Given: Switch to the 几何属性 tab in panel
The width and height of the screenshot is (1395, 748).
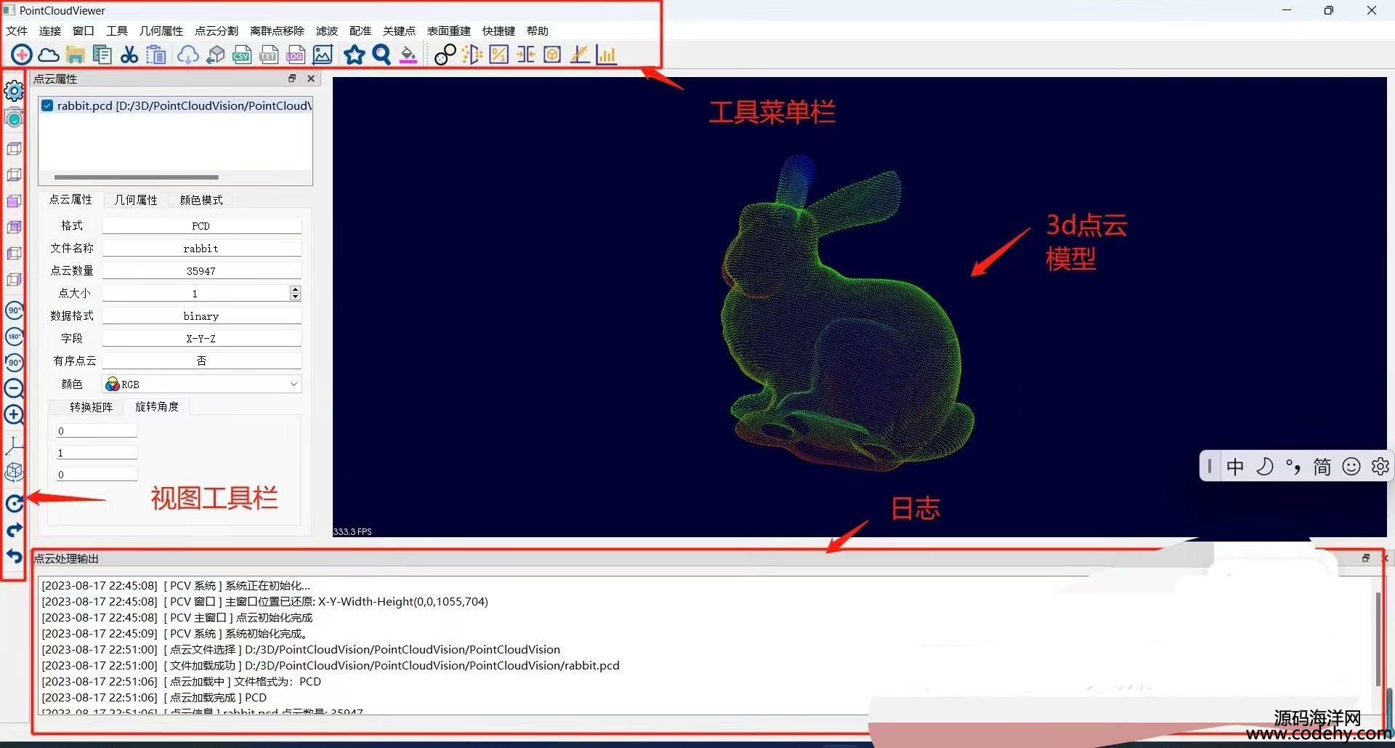Looking at the screenshot, I should pos(136,200).
